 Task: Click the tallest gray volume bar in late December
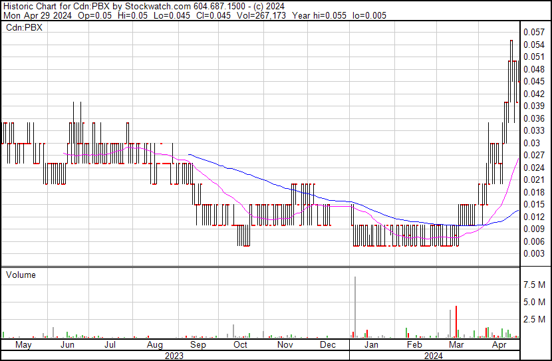click(355, 306)
